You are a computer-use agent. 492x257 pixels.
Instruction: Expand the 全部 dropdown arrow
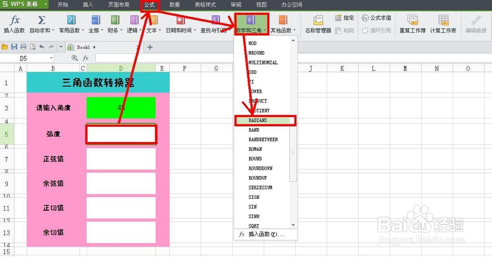[102, 31]
